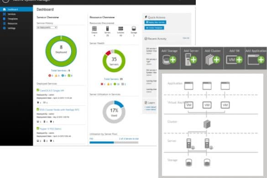Screen dimensions: 267x178
Task: Click the Add Application tile
Action: point(256,58)
